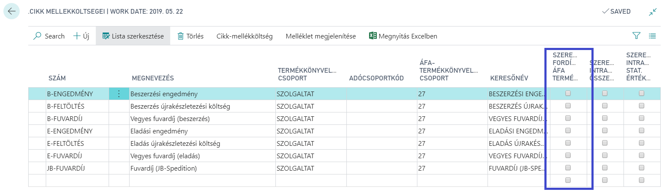
Task: Open KERESŐNÉV column header menu
Action: (509, 78)
